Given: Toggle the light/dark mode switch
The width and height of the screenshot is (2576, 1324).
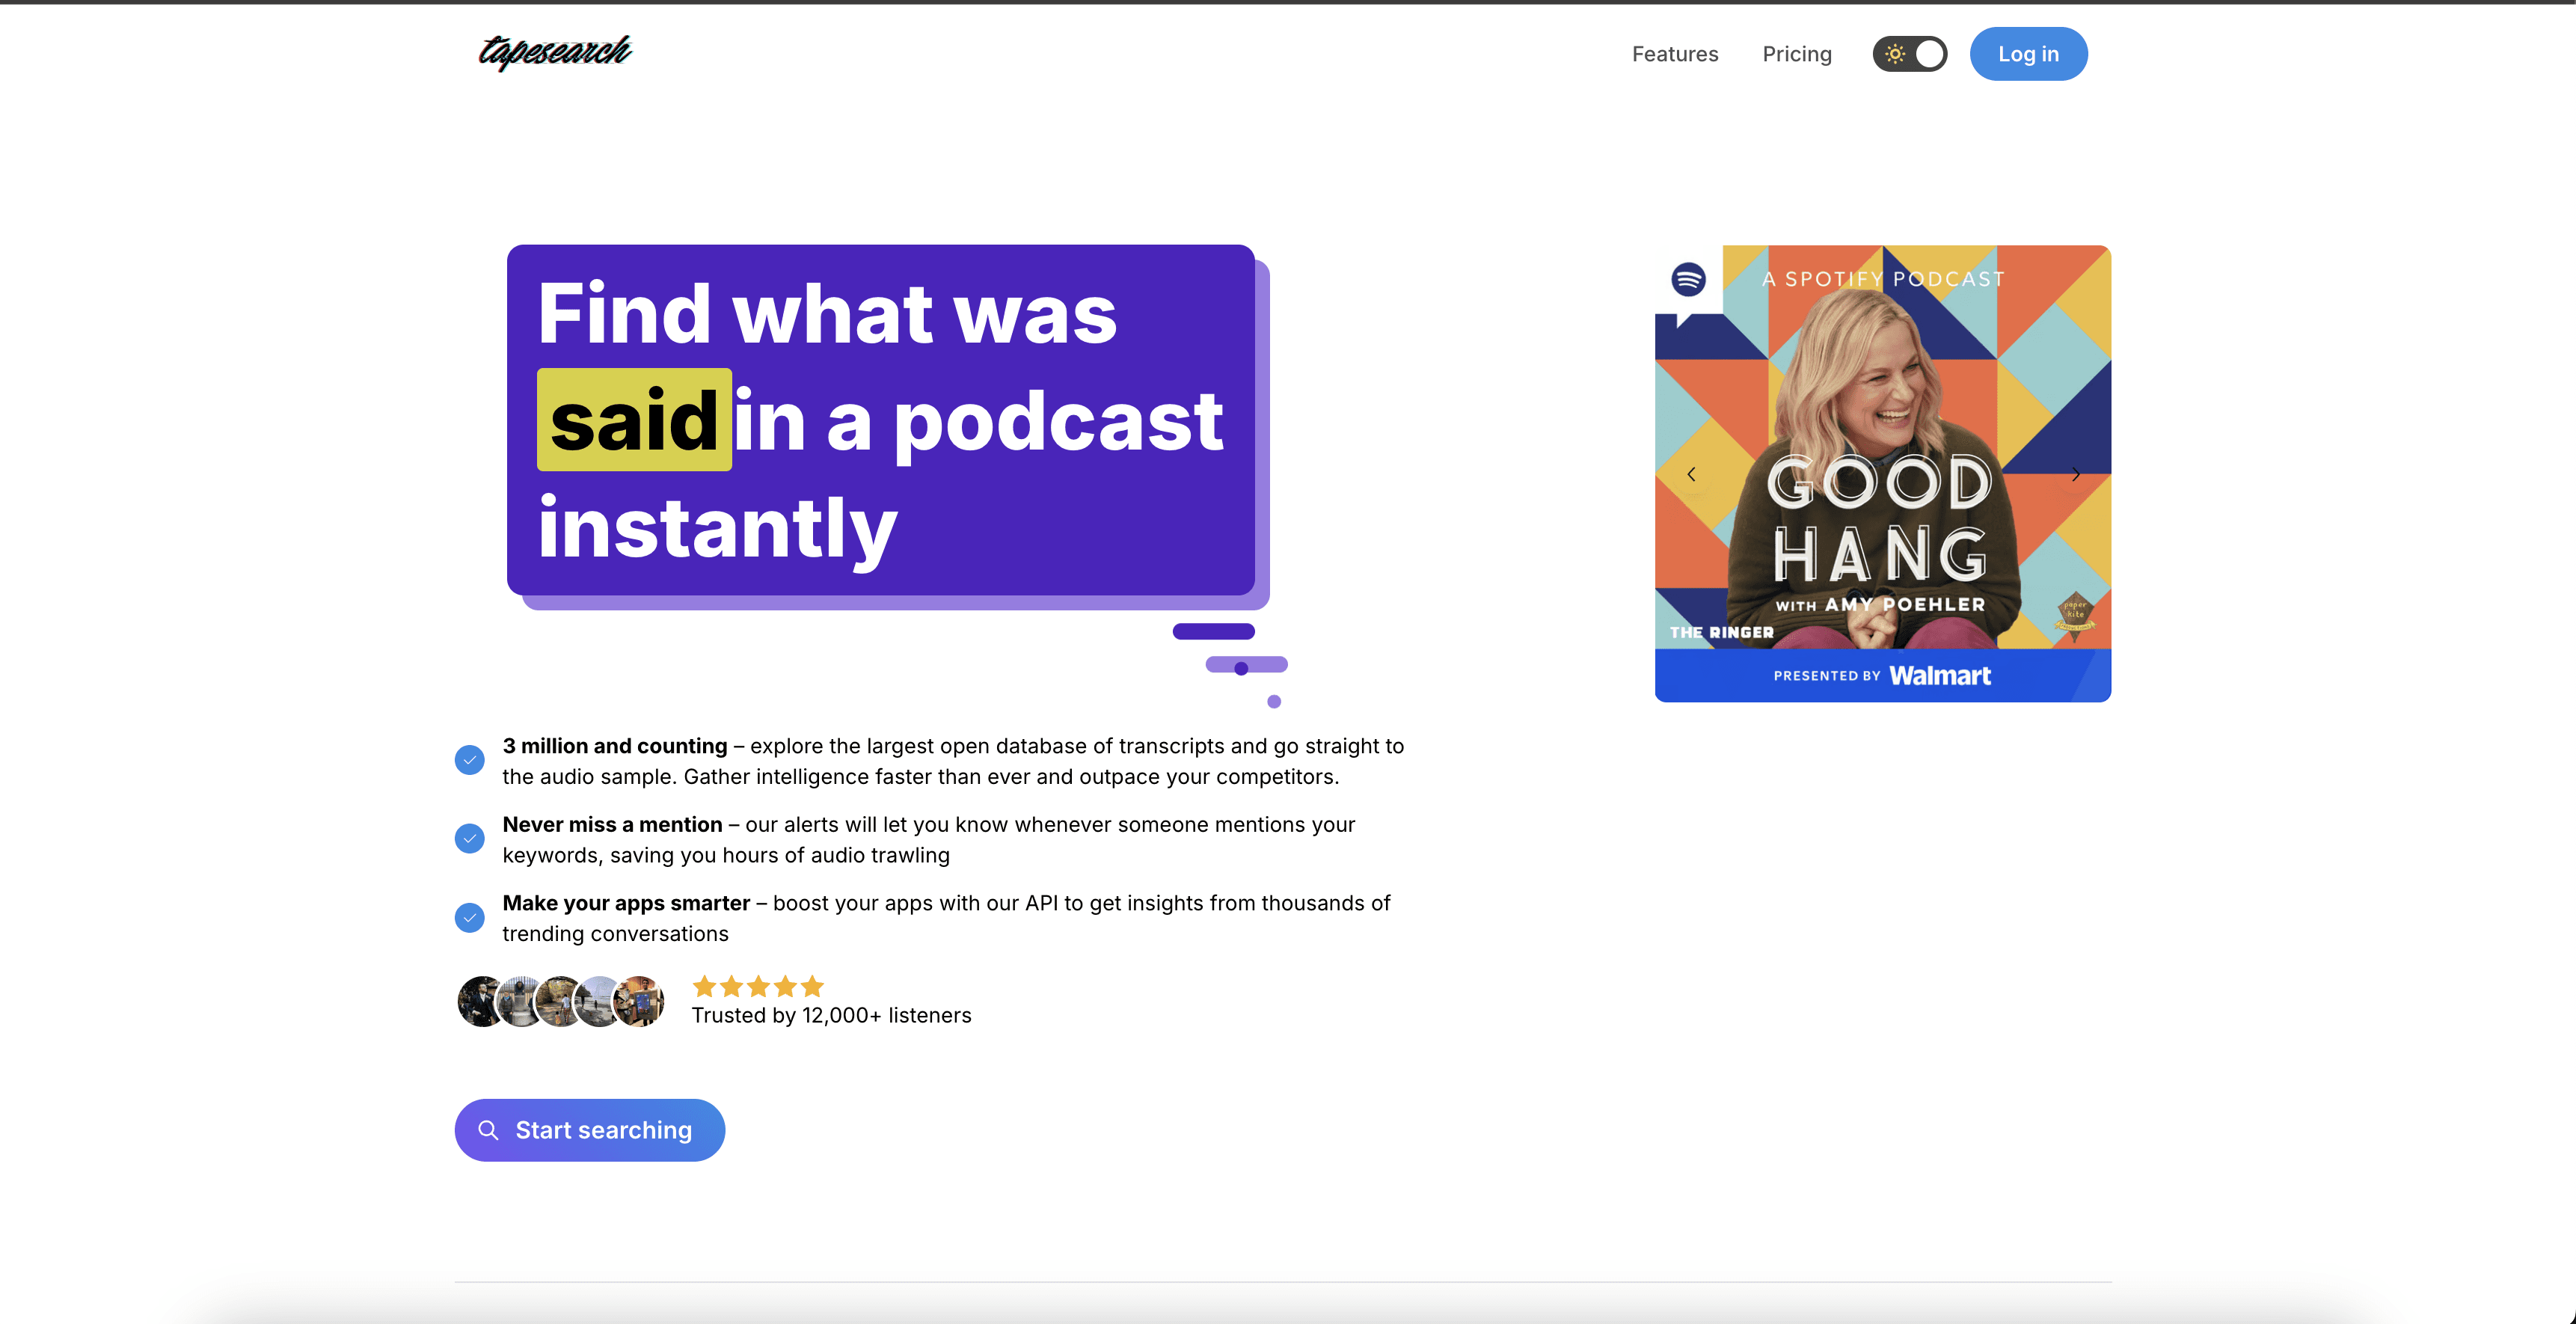Looking at the screenshot, I should (x=1910, y=54).
